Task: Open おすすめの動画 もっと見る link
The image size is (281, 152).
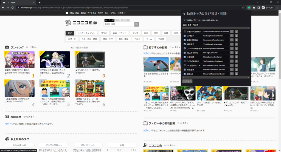Action: point(175,47)
